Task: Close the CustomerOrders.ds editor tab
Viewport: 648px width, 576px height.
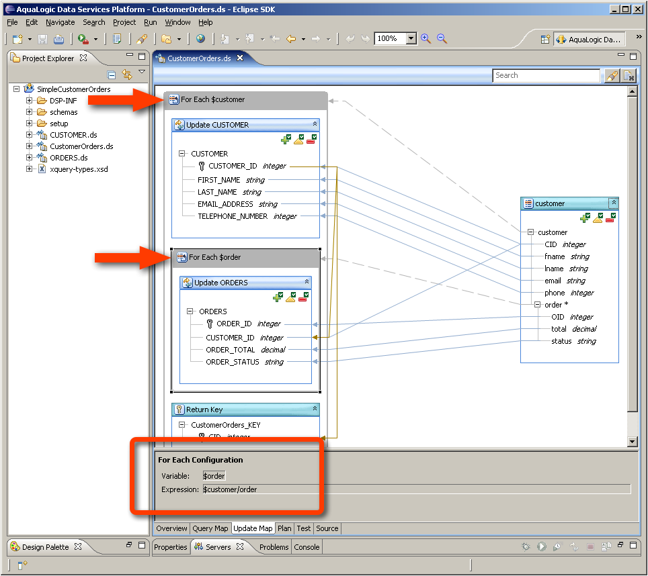Action: tap(240, 58)
